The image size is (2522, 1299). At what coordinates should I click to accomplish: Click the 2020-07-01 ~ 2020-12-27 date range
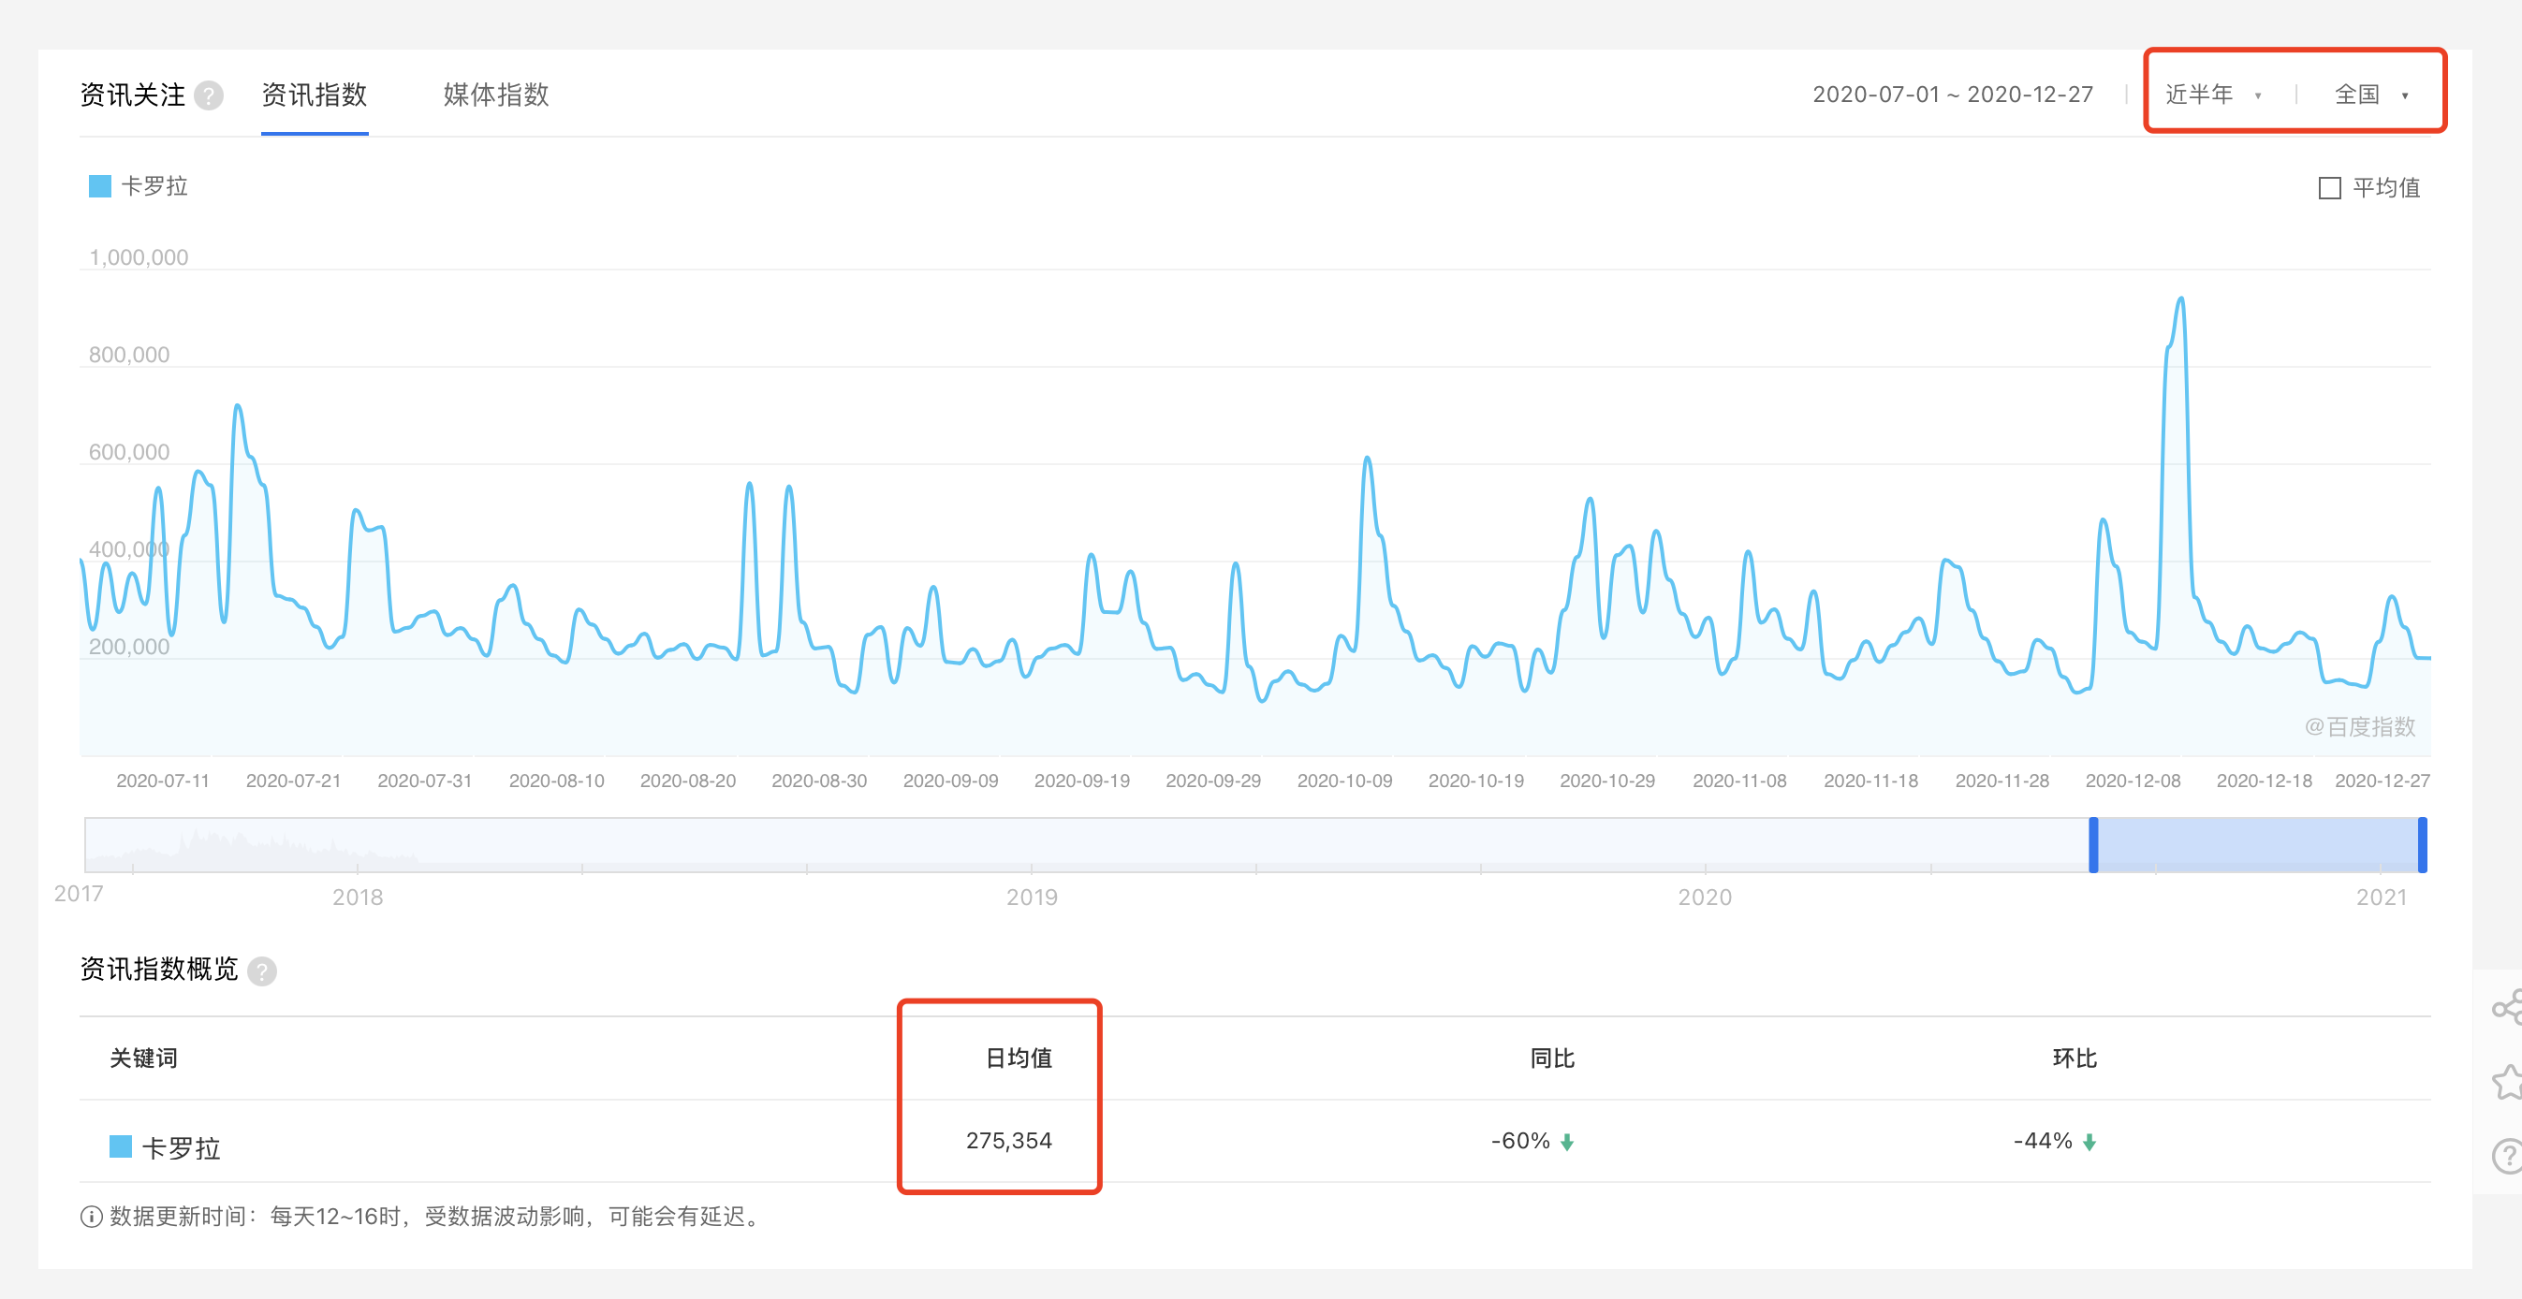tap(1952, 95)
